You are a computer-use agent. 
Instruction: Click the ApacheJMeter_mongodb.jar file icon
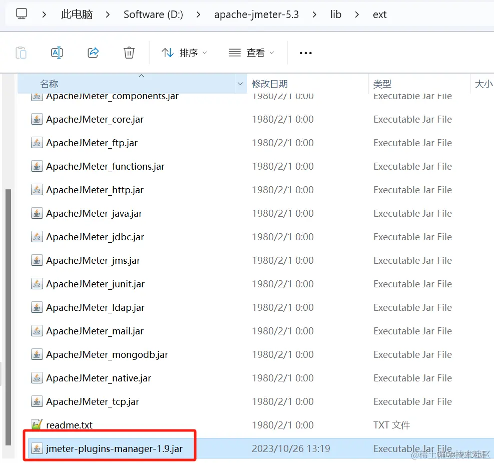point(37,354)
